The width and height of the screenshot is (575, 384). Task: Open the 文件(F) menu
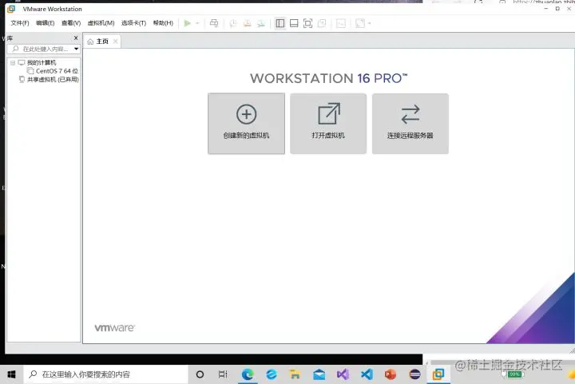20,23
